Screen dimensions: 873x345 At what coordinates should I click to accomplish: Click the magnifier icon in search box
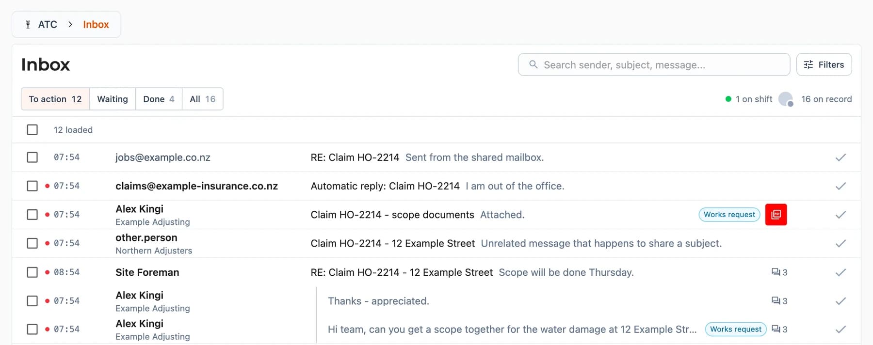click(x=533, y=64)
